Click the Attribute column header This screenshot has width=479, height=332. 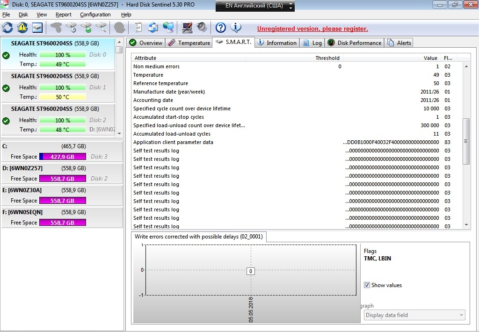coord(189,58)
